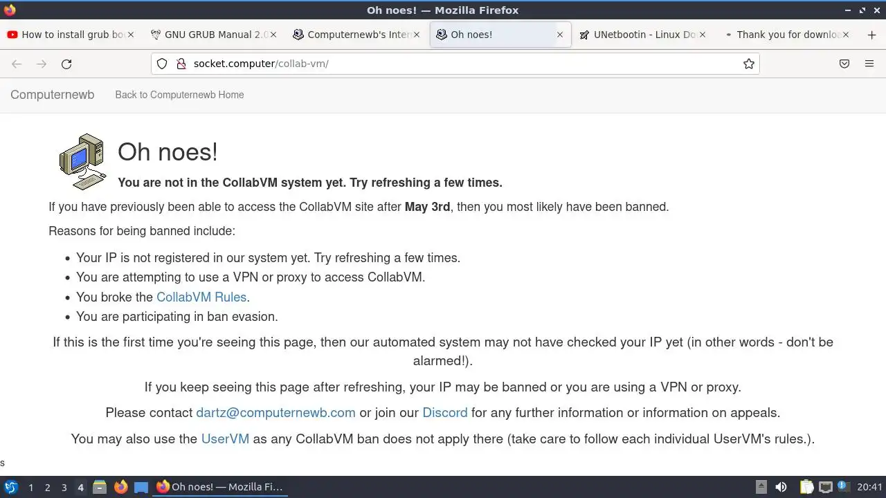886x498 pixels.
Task: Close the 'Oh noes!' tab
Action: pos(560,35)
